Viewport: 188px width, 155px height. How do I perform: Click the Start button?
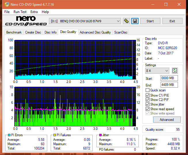(x=150, y=21)
